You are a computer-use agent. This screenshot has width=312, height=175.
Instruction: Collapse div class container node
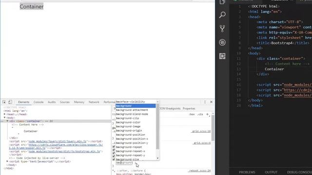click(x=7, y=121)
